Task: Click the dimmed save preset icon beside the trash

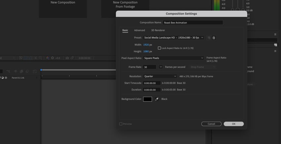Action: (209, 38)
